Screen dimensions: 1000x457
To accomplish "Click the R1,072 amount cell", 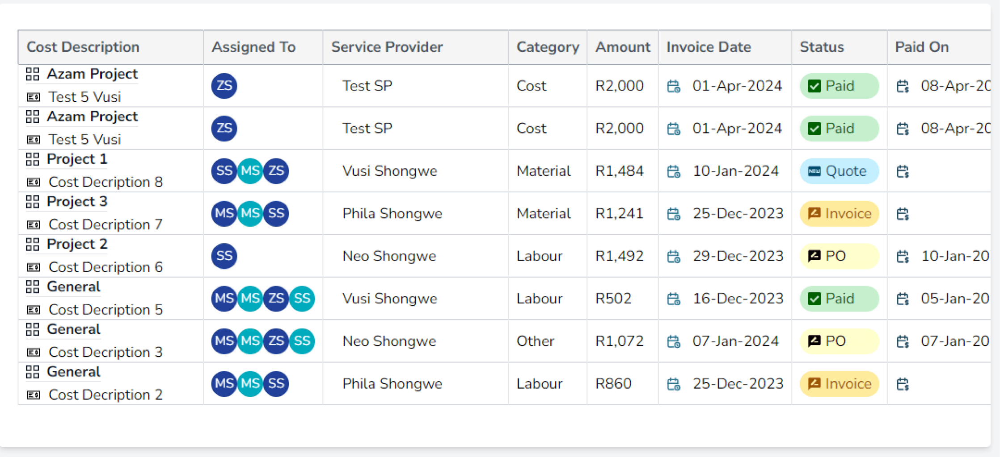I will click(x=619, y=341).
